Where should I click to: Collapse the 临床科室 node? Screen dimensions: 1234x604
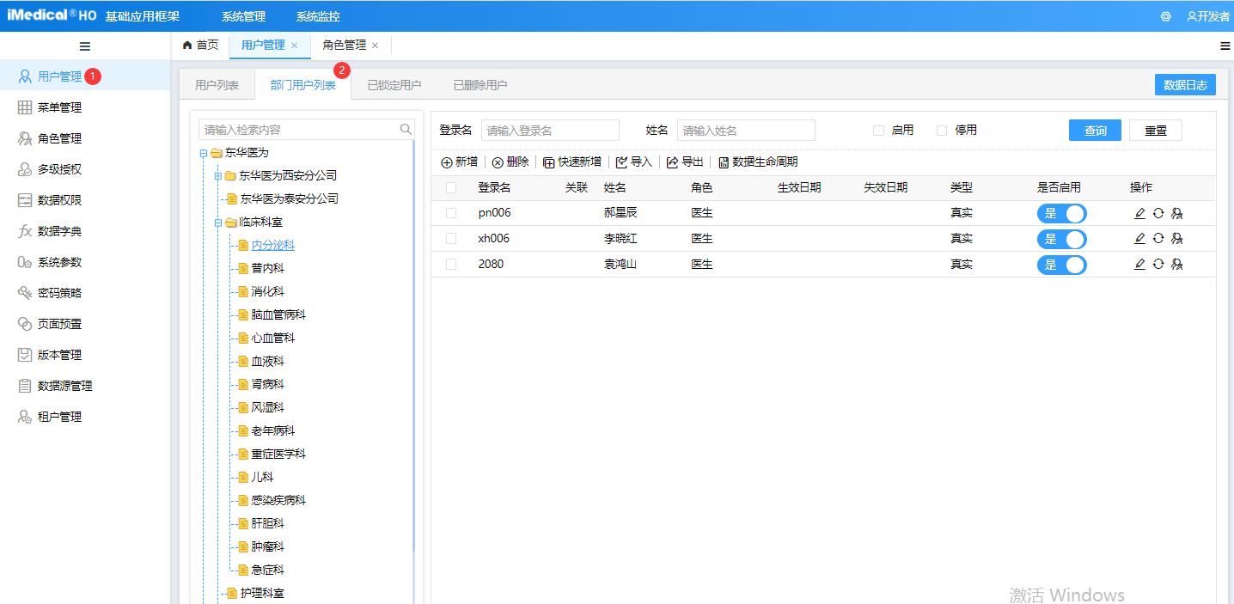coord(218,222)
